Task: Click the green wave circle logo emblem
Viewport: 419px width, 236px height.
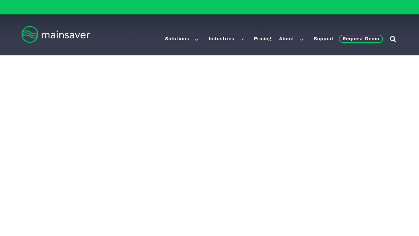Action: click(x=30, y=34)
